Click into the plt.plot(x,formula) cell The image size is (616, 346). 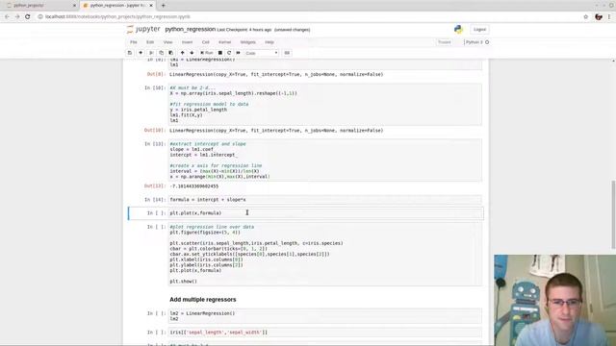[325, 213]
